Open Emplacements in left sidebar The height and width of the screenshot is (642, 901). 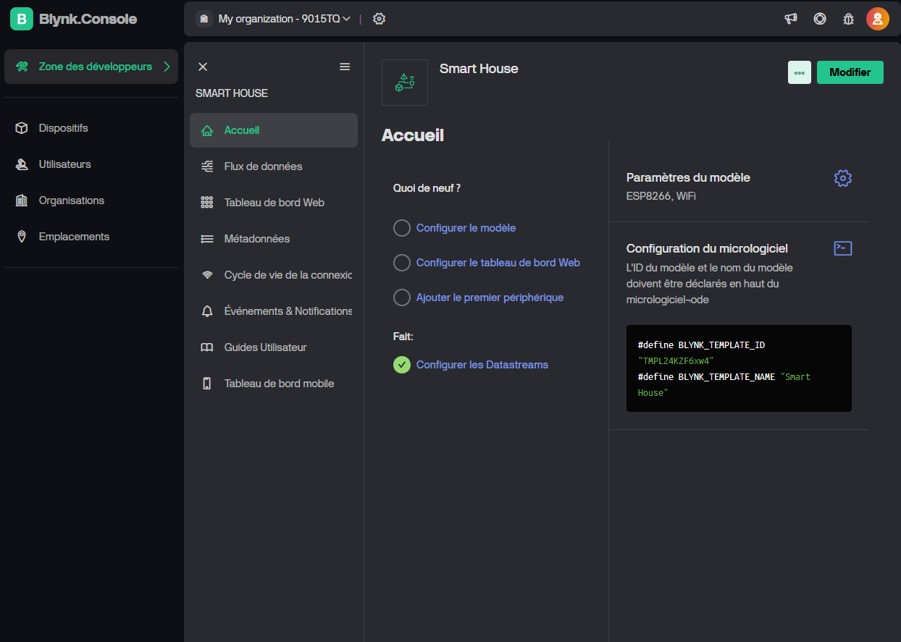[91, 237]
